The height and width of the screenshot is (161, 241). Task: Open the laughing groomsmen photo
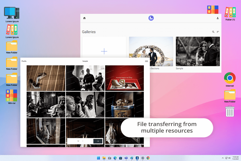tap(85, 78)
